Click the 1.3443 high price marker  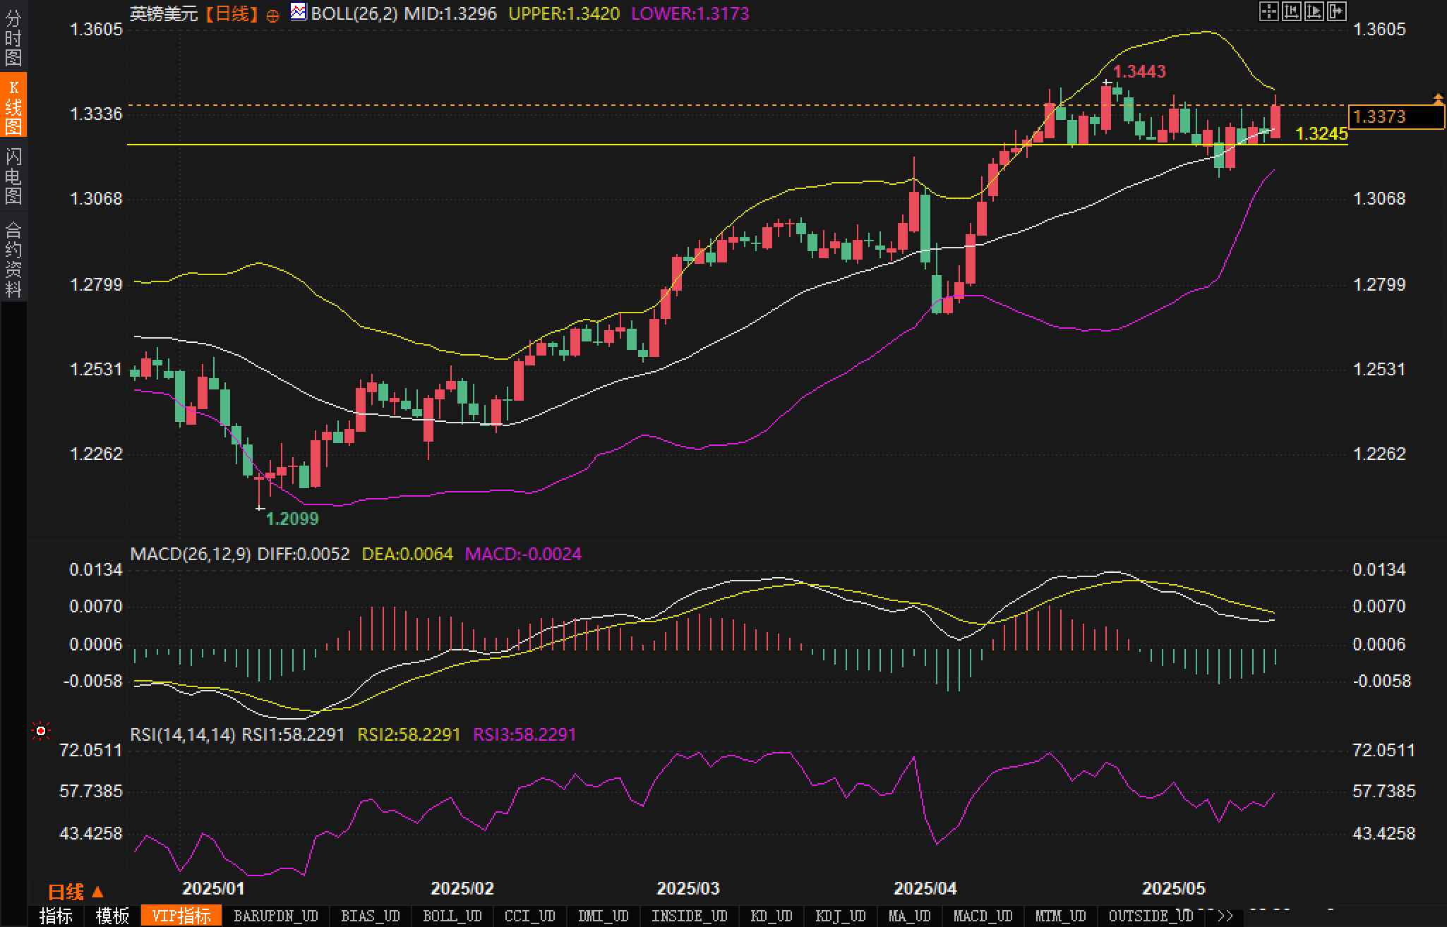(x=1139, y=71)
